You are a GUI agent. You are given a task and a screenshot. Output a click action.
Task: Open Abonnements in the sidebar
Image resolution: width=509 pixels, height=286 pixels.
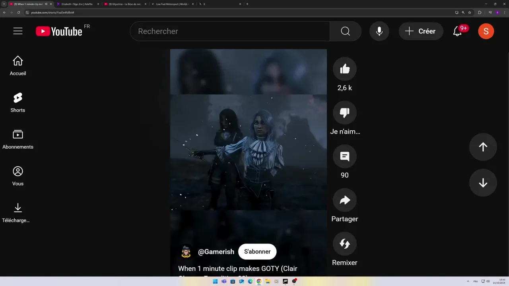tap(18, 139)
